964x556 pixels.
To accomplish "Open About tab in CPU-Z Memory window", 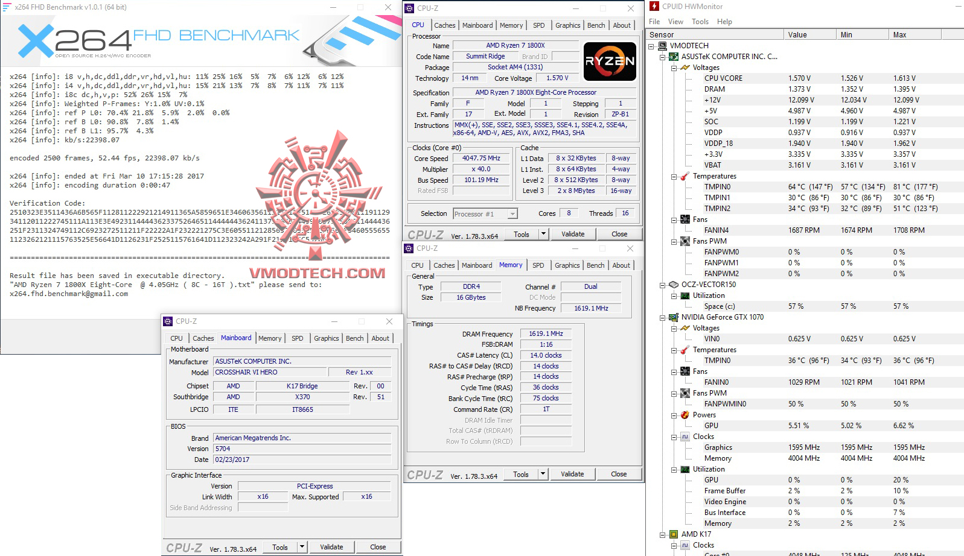I will (621, 265).
